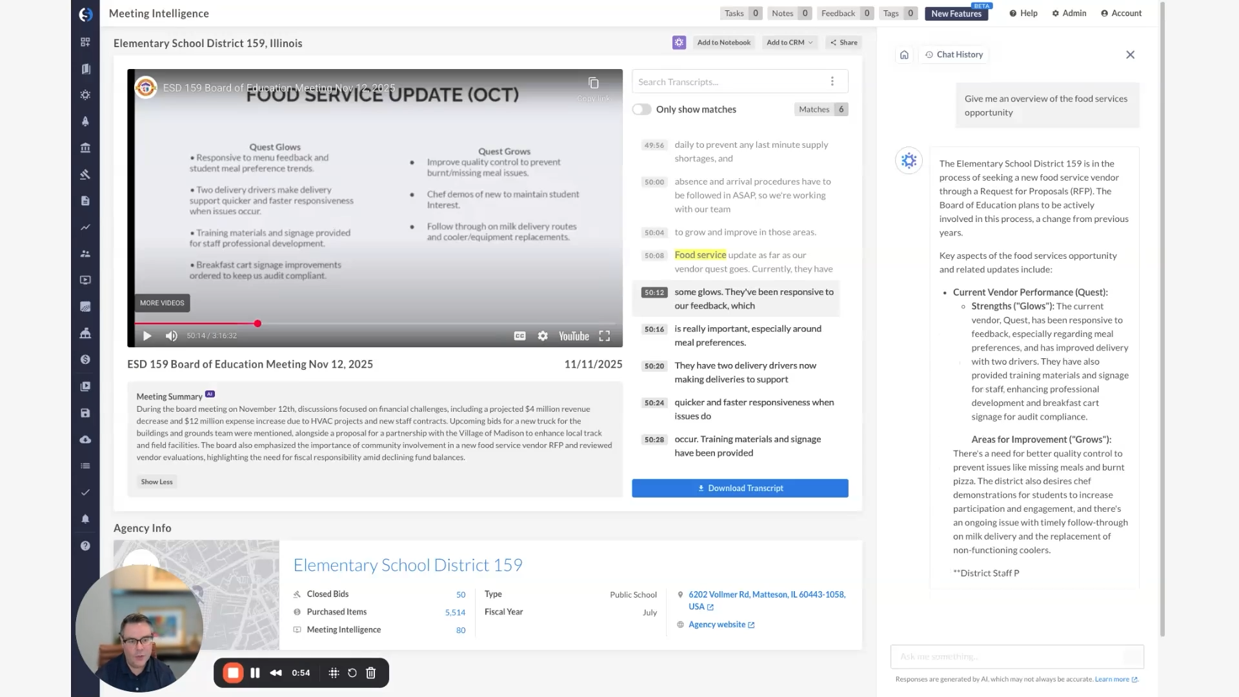The image size is (1239, 697).
Task: Open the Account menu
Action: [1122, 13]
